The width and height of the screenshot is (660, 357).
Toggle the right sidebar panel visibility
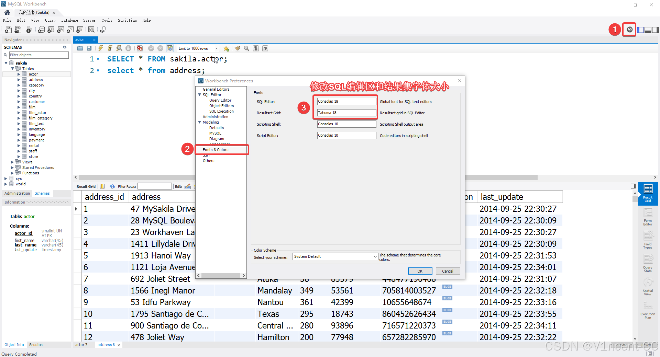click(656, 30)
